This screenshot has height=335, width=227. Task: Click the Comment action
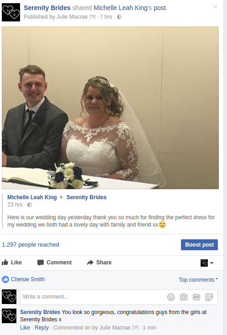click(x=55, y=263)
